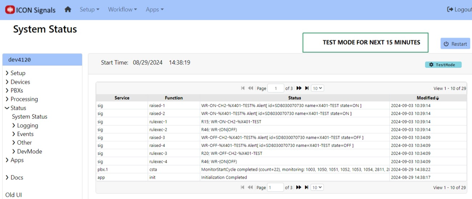Click the TestMode badge button
The width and height of the screenshot is (472, 199).
[x=443, y=65]
